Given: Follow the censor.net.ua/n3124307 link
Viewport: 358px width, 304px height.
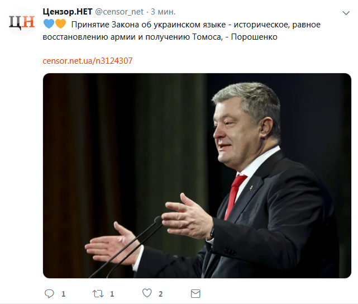Looking at the screenshot, I should coord(88,61).
